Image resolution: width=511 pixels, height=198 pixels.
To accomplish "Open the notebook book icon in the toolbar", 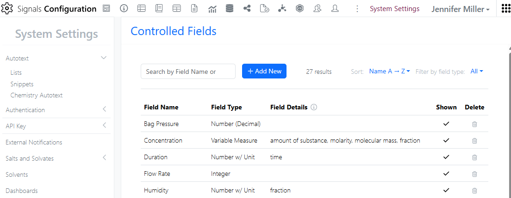I will [159, 9].
